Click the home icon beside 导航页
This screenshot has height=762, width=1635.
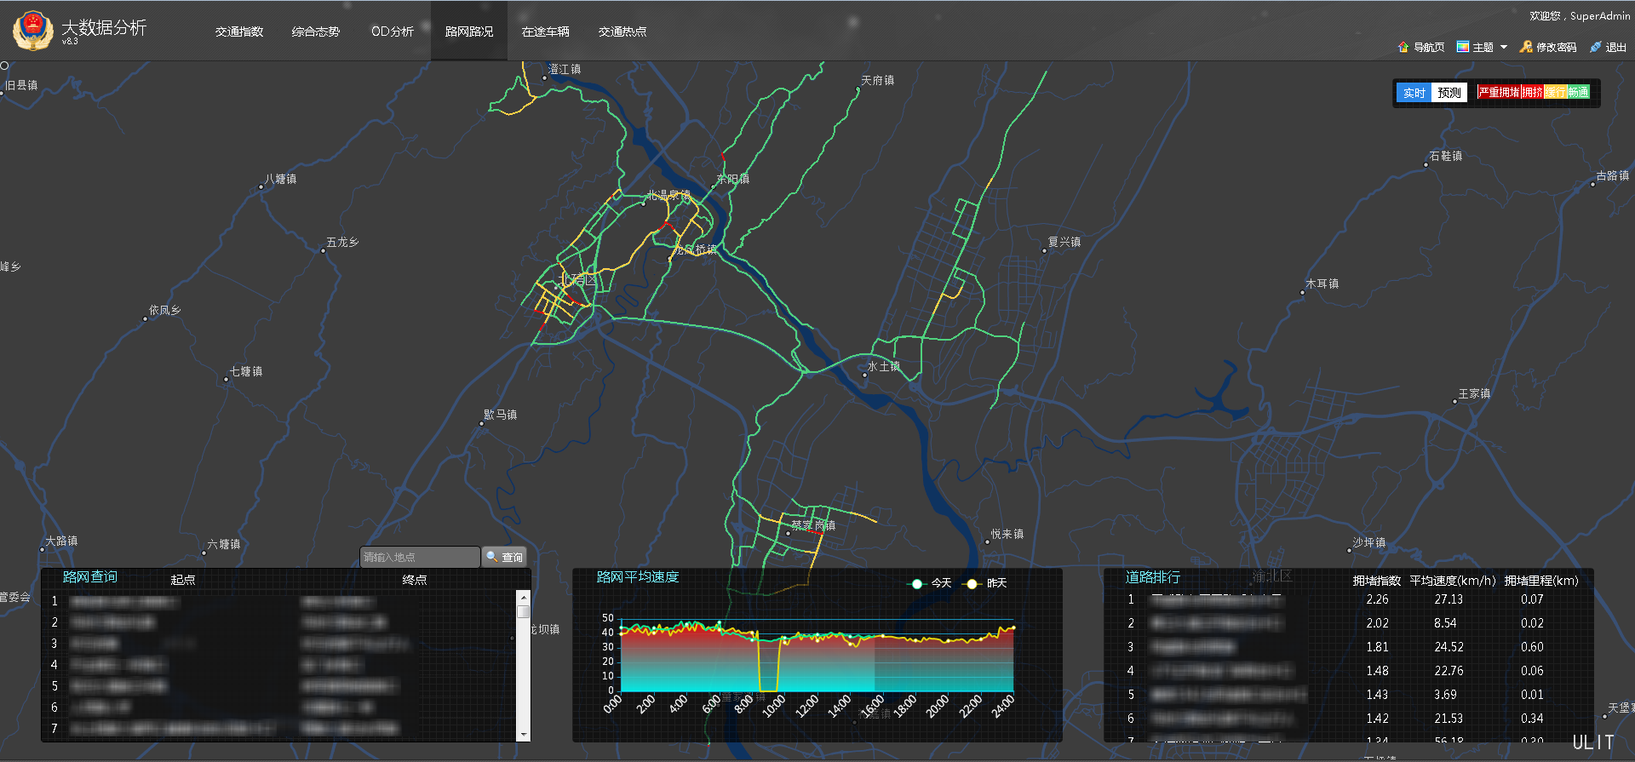(x=1403, y=47)
